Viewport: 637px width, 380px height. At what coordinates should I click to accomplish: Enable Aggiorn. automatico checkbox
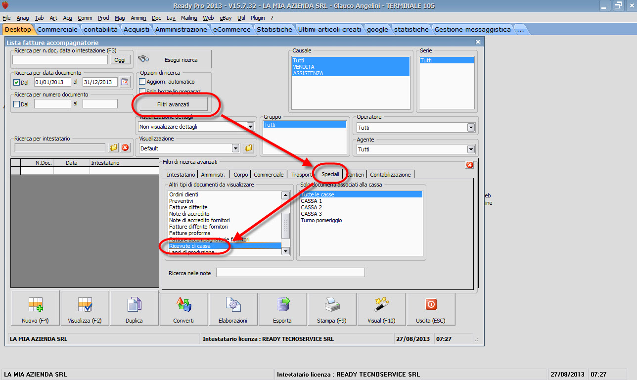(x=142, y=82)
